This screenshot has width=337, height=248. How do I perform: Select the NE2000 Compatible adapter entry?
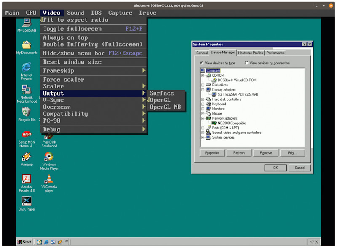(x=232, y=123)
